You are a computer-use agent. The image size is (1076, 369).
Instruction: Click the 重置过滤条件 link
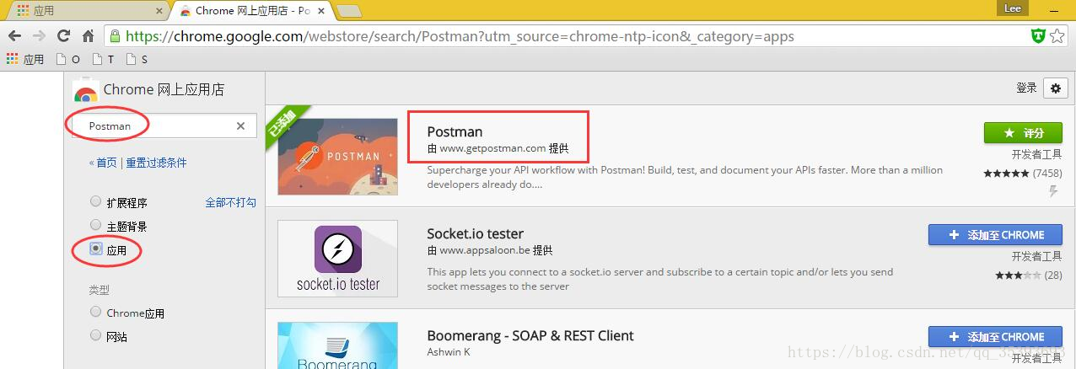click(x=156, y=163)
